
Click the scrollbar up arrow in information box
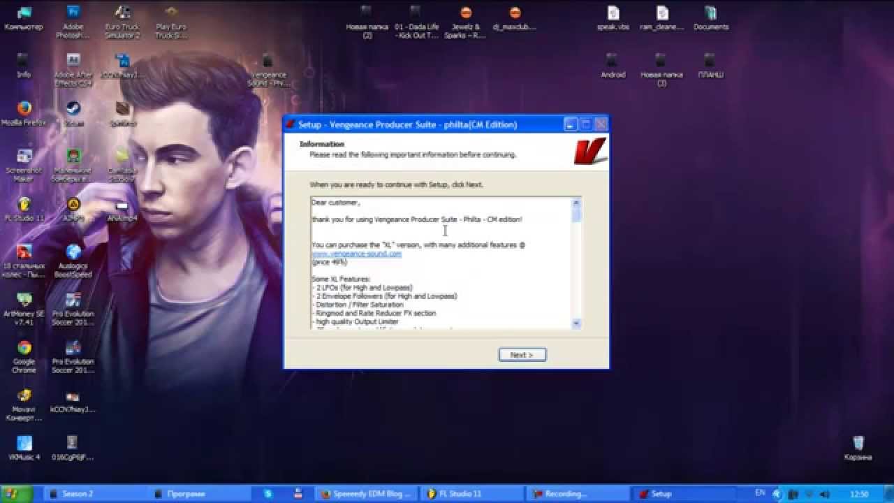(x=576, y=203)
